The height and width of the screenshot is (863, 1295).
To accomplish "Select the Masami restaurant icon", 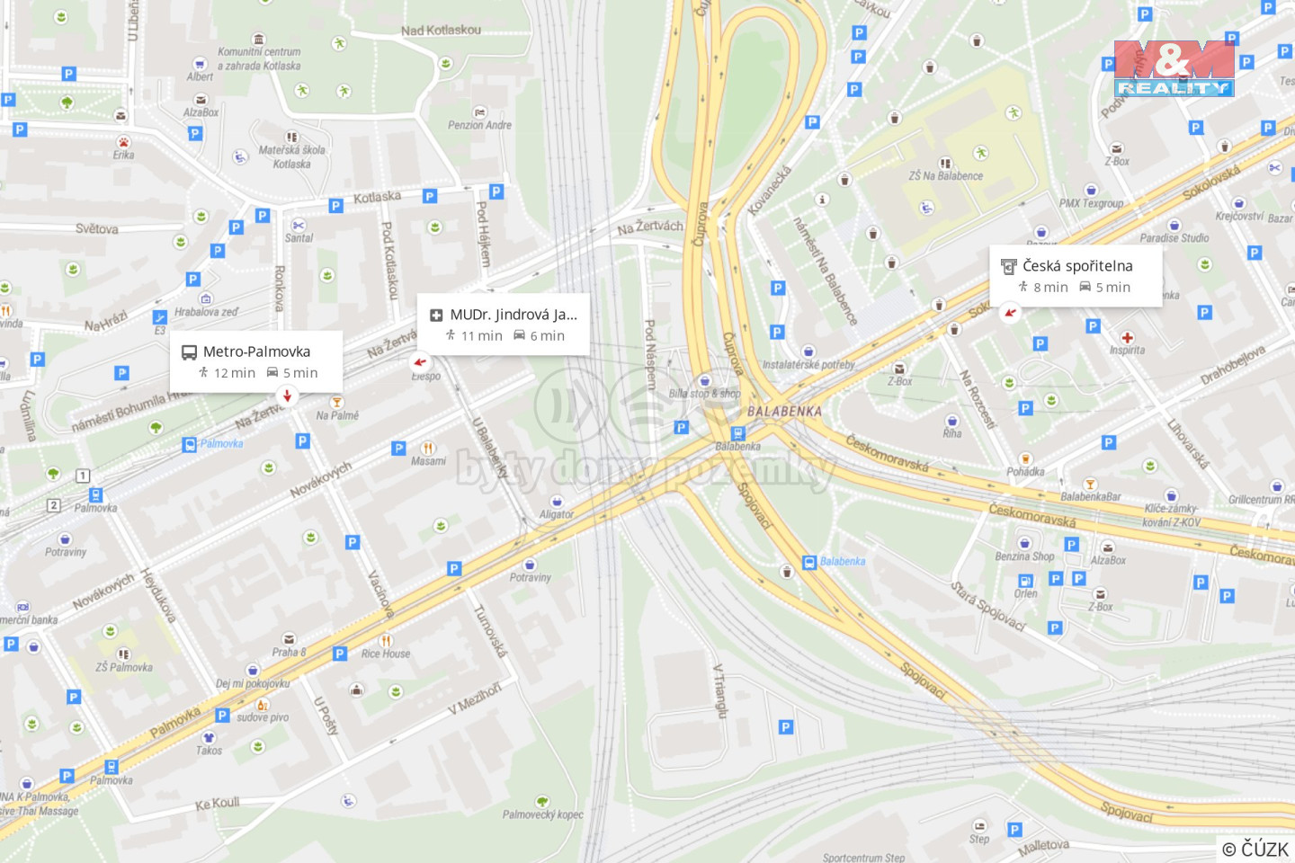I will pos(428,448).
